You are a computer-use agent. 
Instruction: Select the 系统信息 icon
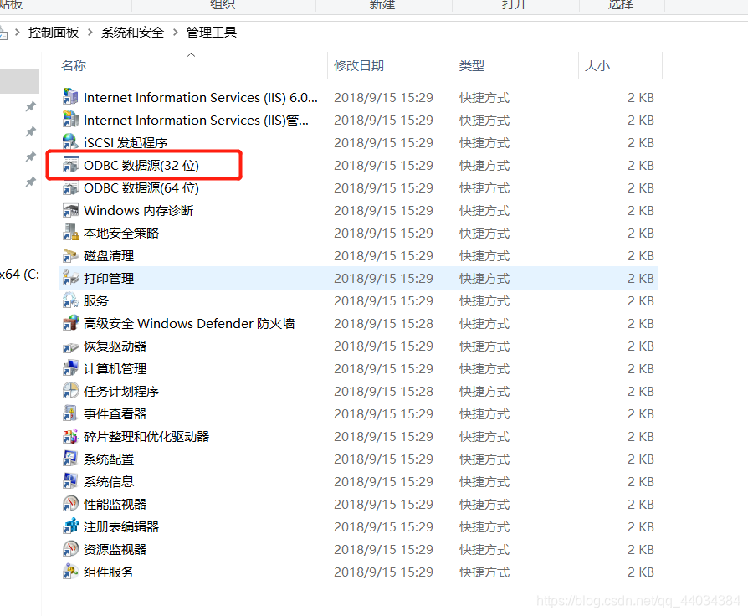pos(70,481)
